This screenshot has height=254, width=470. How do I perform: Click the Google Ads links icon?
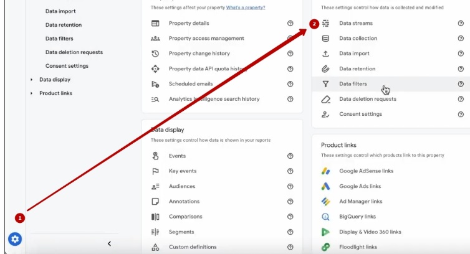tap(325, 186)
